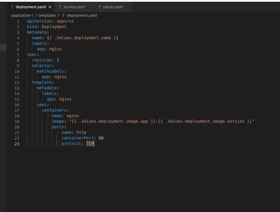Click line number 12 in the gutter
Image resolution: width=280 pixels, height=212 pixels.
(x=17, y=82)
